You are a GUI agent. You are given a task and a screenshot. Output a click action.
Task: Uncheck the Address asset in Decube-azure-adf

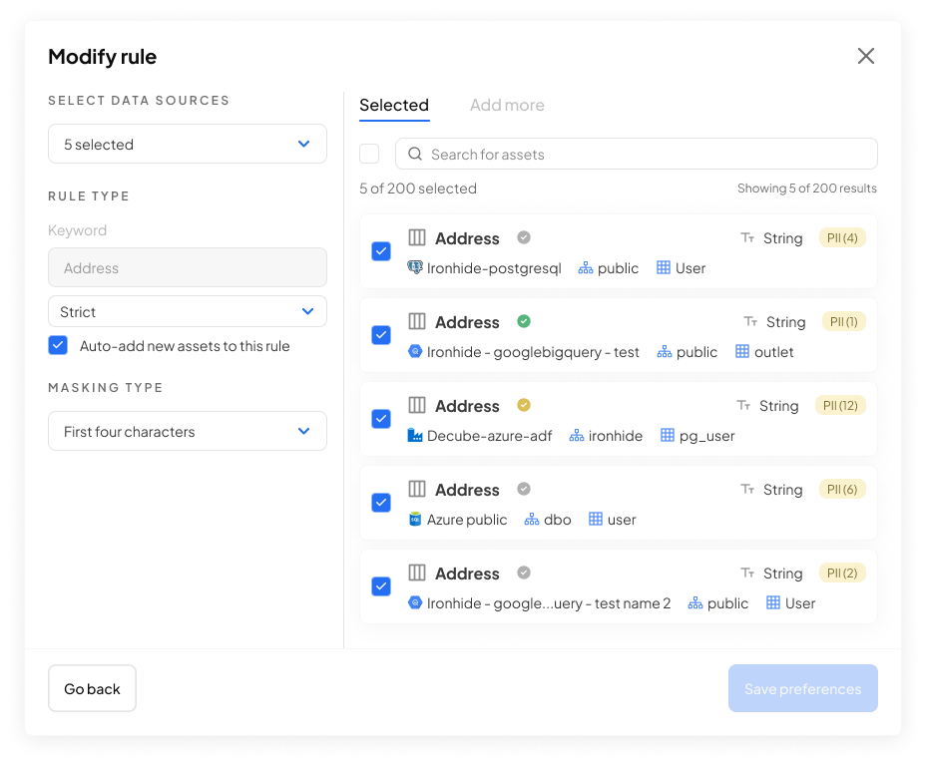click(x=381, y=419)
